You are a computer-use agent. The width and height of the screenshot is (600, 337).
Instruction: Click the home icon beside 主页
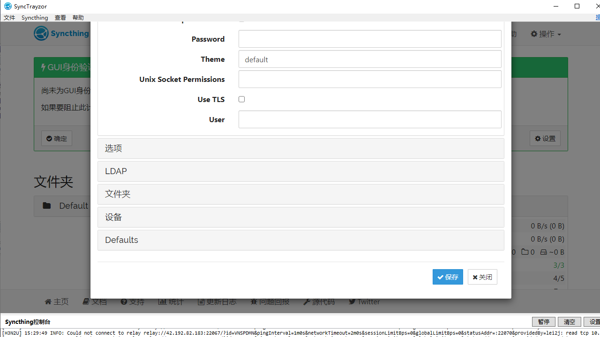(x=48, y=302)
